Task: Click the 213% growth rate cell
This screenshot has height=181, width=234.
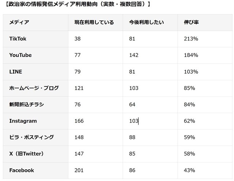Action: coord(191,39)
